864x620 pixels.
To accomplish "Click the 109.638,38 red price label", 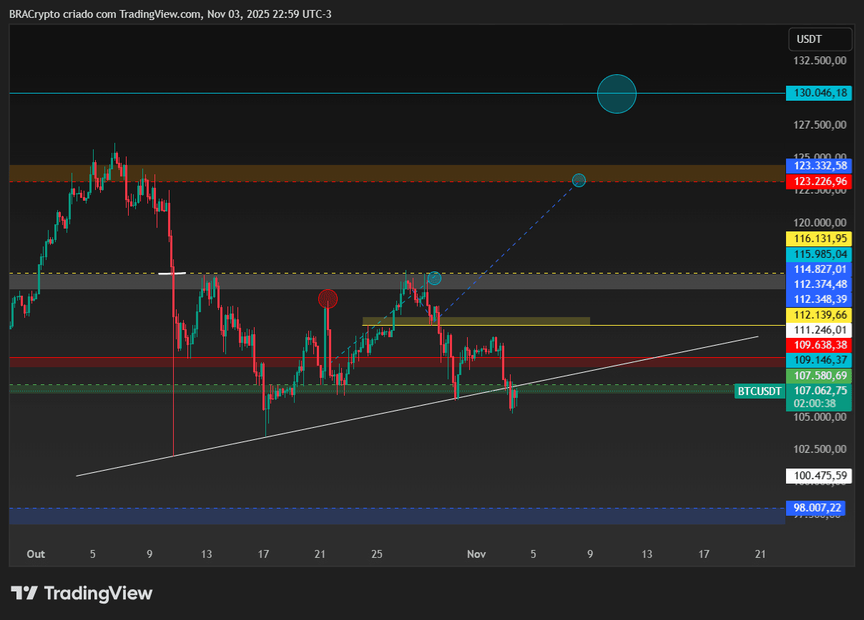I will point(819,345).
